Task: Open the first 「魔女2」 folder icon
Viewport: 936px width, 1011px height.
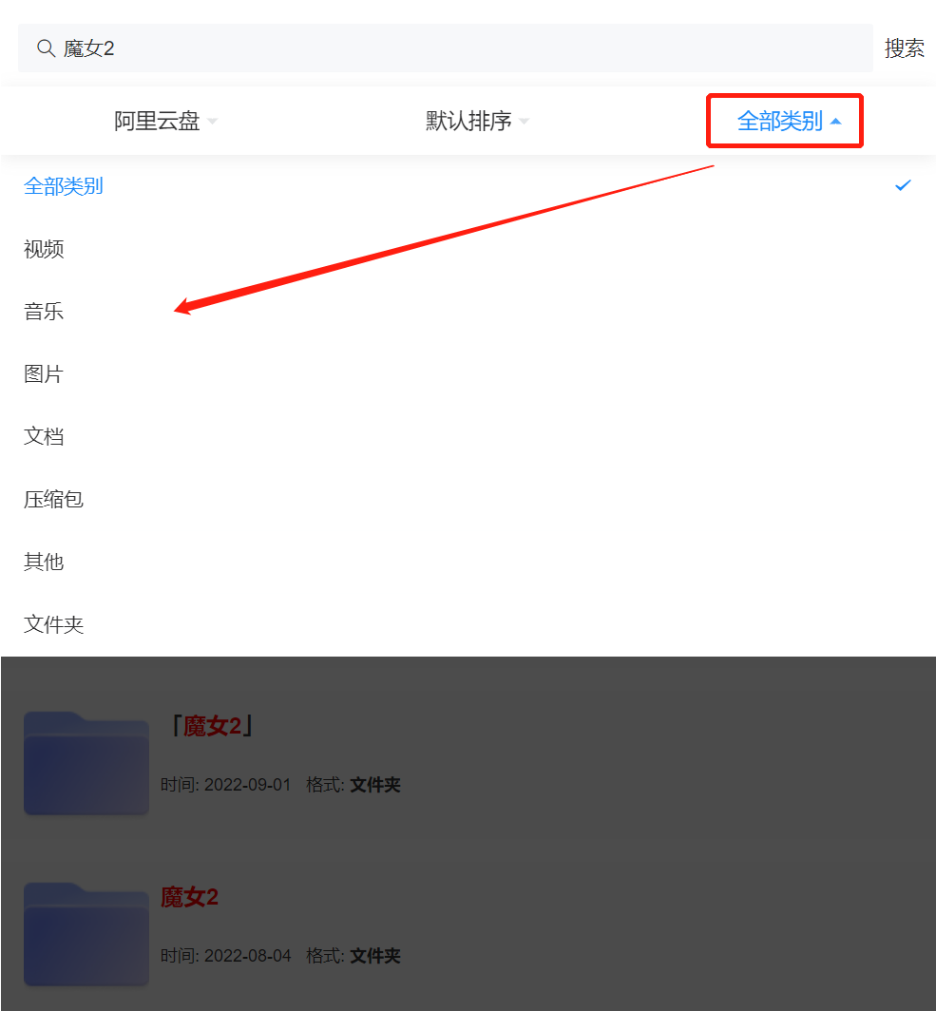Action: (x=86, y=763)
